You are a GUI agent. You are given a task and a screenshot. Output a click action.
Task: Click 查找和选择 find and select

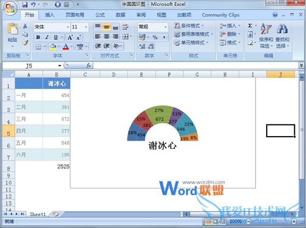pos(282,36)
